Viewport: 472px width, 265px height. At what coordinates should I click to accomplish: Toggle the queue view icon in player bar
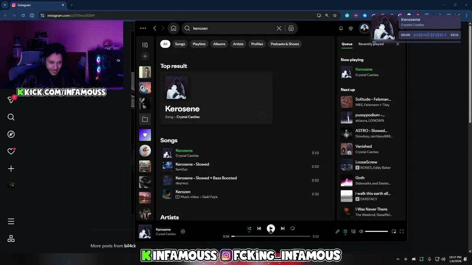[x=346, y=232]
